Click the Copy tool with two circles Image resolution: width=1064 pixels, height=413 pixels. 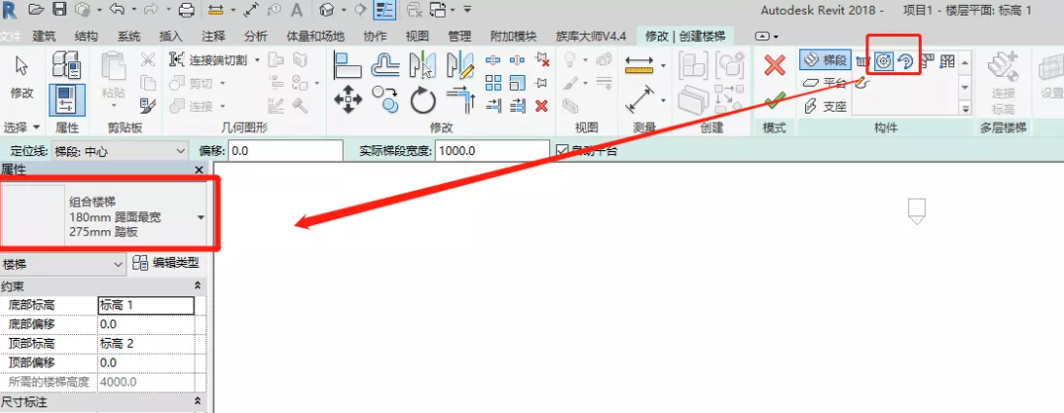pos(384,97)
